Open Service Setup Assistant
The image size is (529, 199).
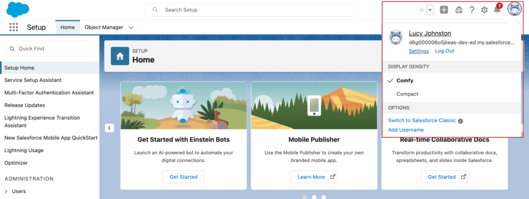click(33, 80)
